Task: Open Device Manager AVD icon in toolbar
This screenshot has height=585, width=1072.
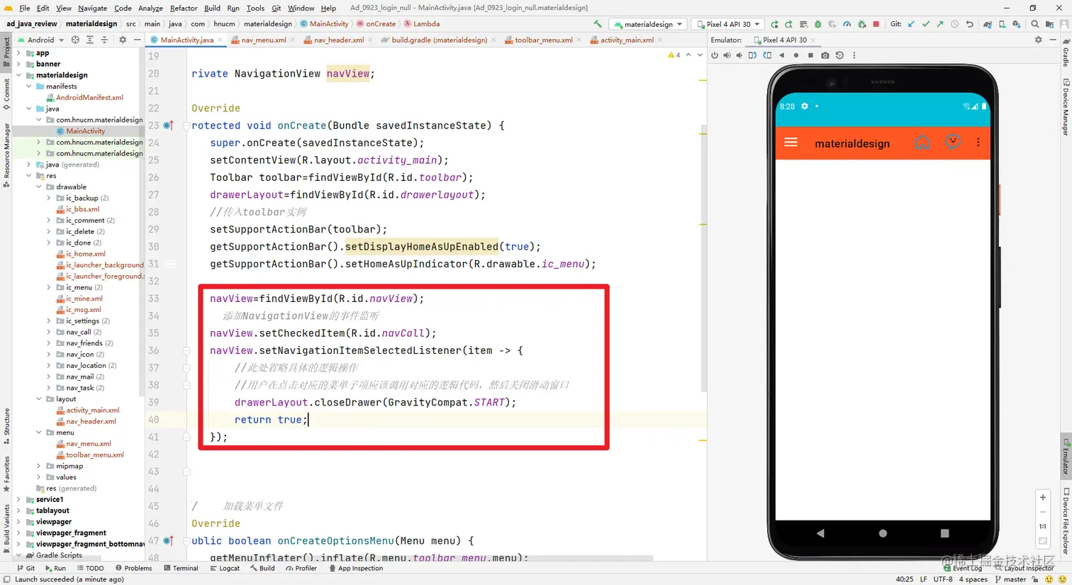Action: click(x=1002, y=24)
